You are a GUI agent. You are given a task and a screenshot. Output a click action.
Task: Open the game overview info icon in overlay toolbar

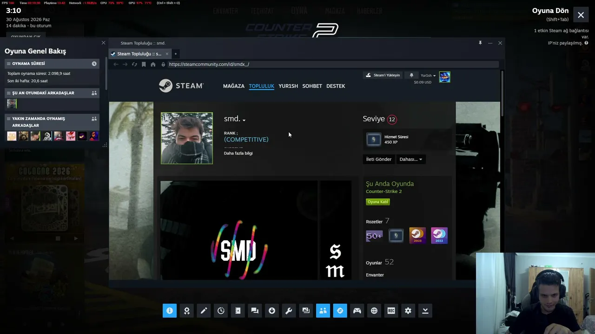(170, 311)
